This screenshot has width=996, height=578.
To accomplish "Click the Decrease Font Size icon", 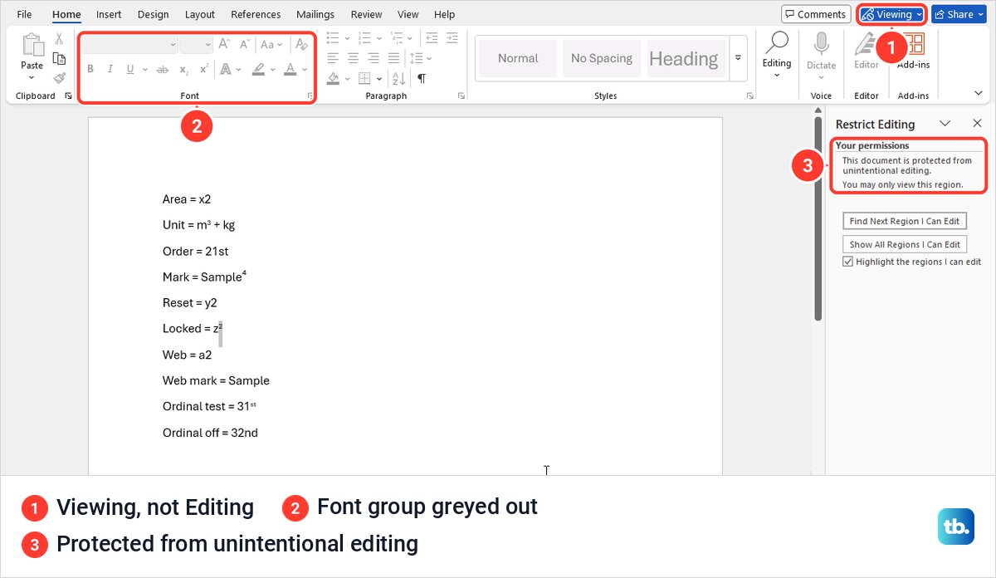I will tap(245, 44).
